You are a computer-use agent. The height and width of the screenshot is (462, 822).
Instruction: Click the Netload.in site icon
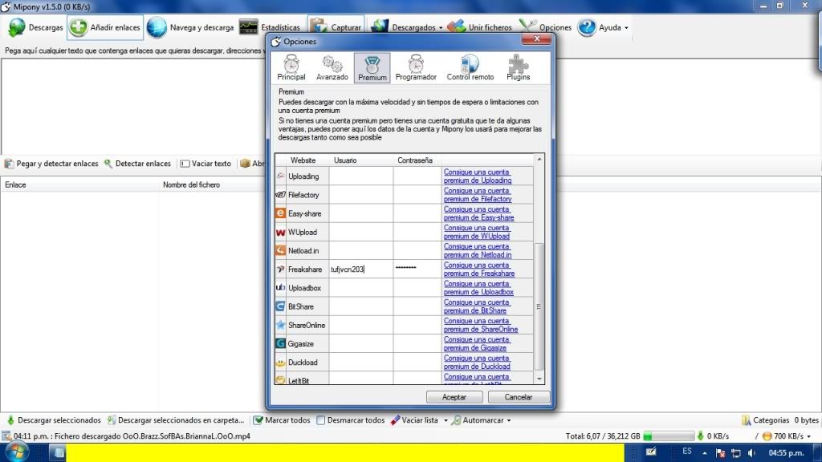[280, 250]
